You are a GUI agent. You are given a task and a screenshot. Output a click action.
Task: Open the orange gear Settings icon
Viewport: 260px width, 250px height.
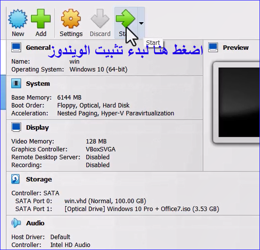71,19
